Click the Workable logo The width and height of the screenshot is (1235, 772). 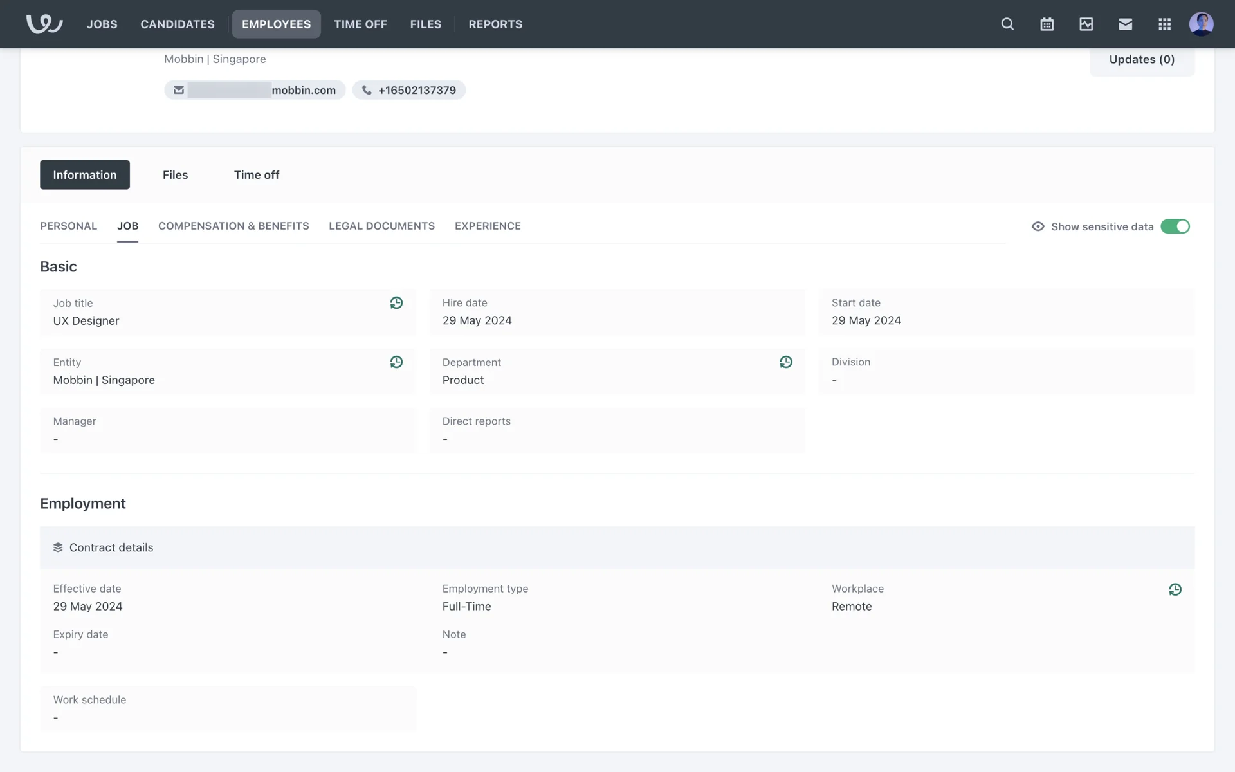(44, 24)
